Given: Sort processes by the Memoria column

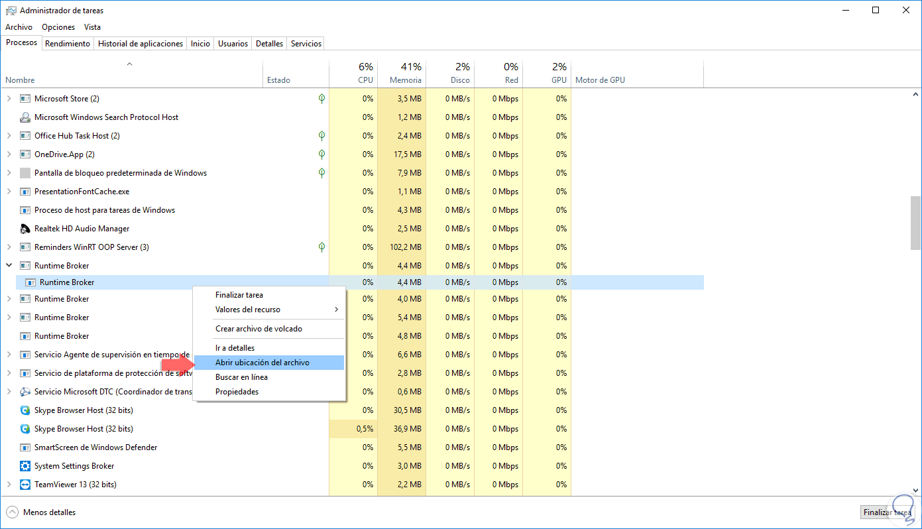Looking at the screenshot, I should 402,74.
